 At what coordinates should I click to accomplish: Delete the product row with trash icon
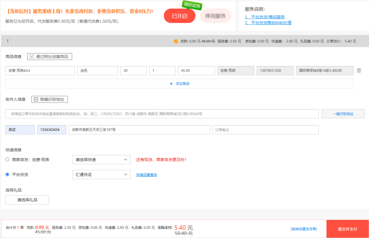pos(359,71)
